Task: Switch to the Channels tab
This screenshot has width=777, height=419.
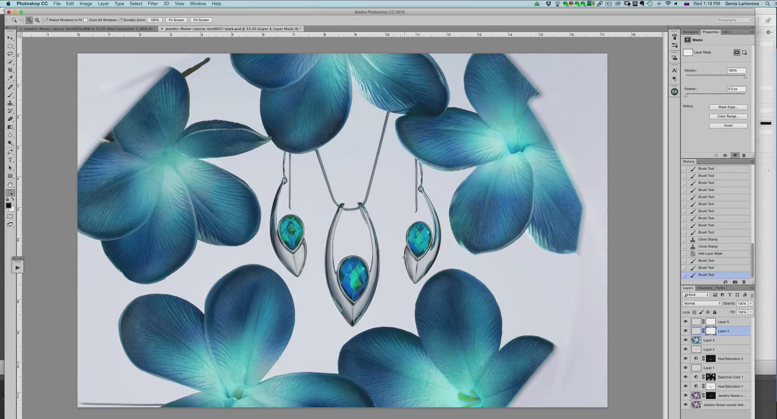Action: pyautogui.click(x=704, y=288)
